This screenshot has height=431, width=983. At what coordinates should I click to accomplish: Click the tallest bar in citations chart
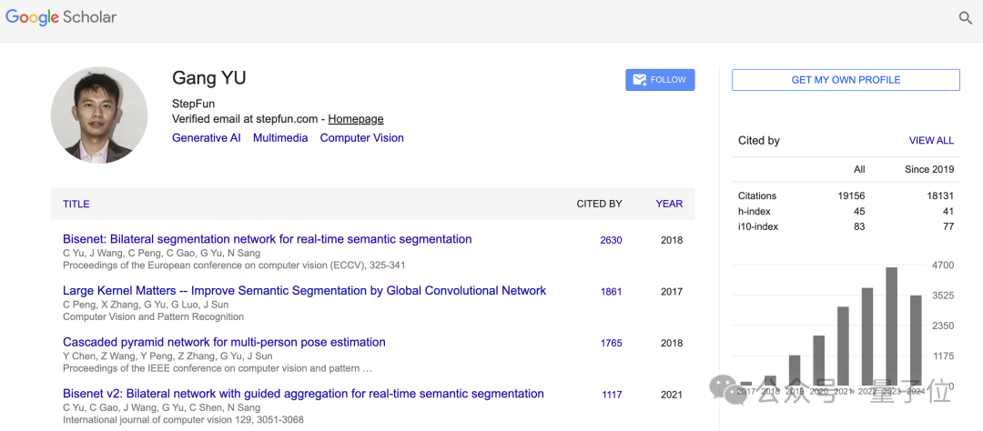(891, 326)
